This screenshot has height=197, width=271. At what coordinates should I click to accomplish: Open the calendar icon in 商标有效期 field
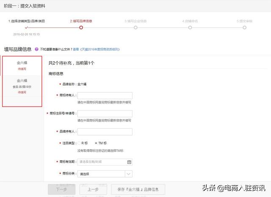click(129, 162)
